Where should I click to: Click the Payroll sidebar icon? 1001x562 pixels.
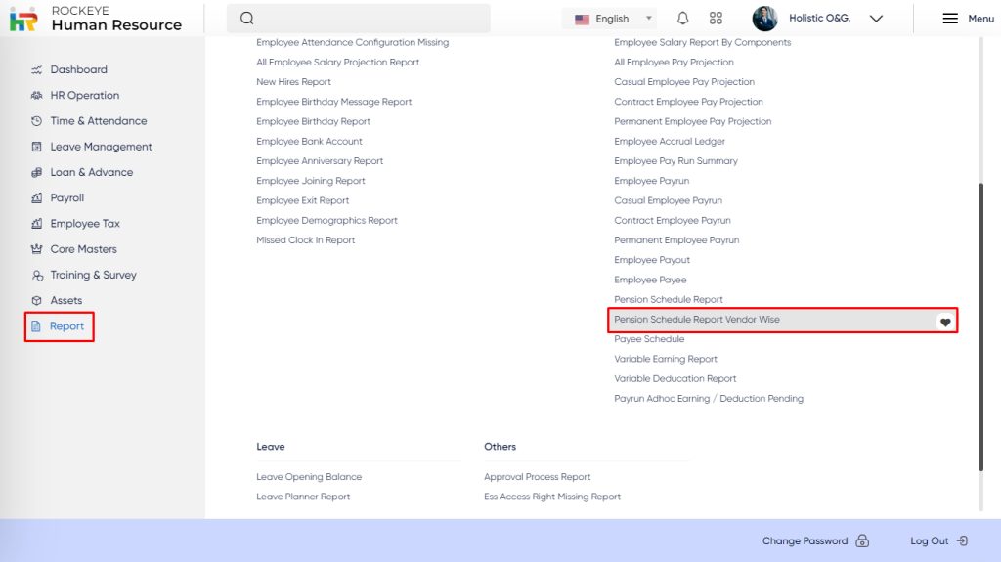pyautogui.click(x=36, y=198)
